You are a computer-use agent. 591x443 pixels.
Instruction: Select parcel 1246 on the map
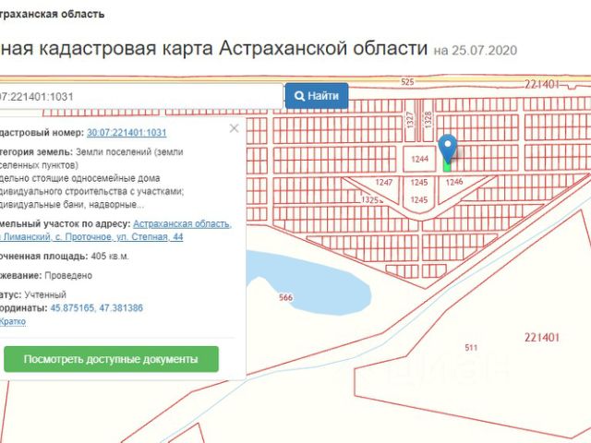tap(453, 183)
